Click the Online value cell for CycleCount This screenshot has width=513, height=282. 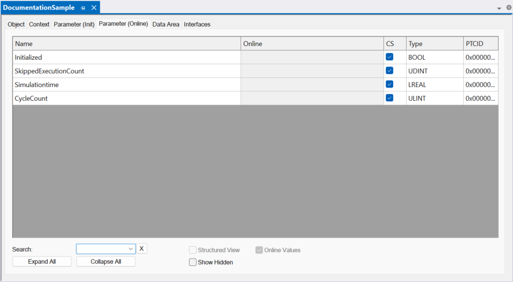coord(312,99)
